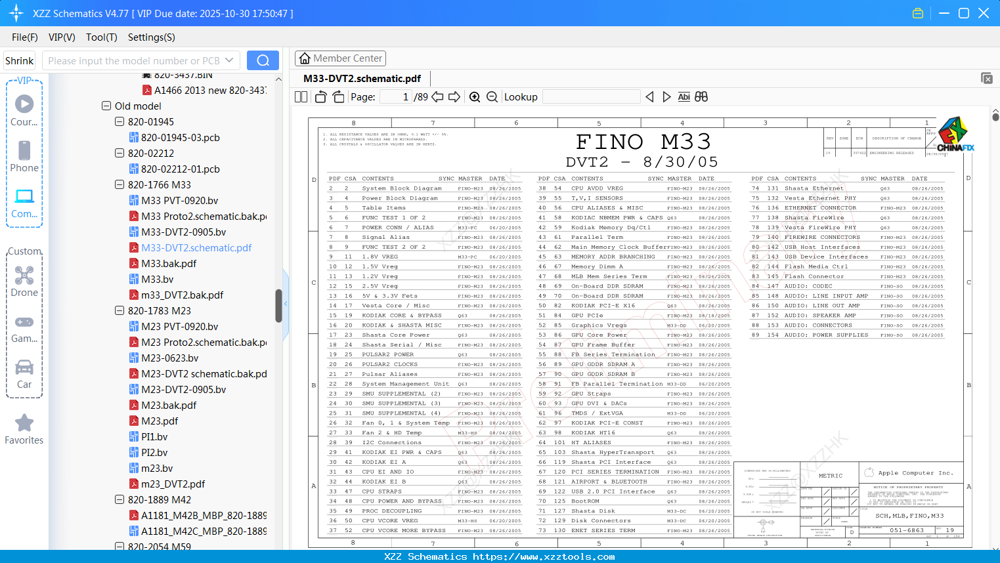Open the Settings(S) menu
Image resolution: width=1000 pixels, height=563 pixels.
(x=152, y=37)
